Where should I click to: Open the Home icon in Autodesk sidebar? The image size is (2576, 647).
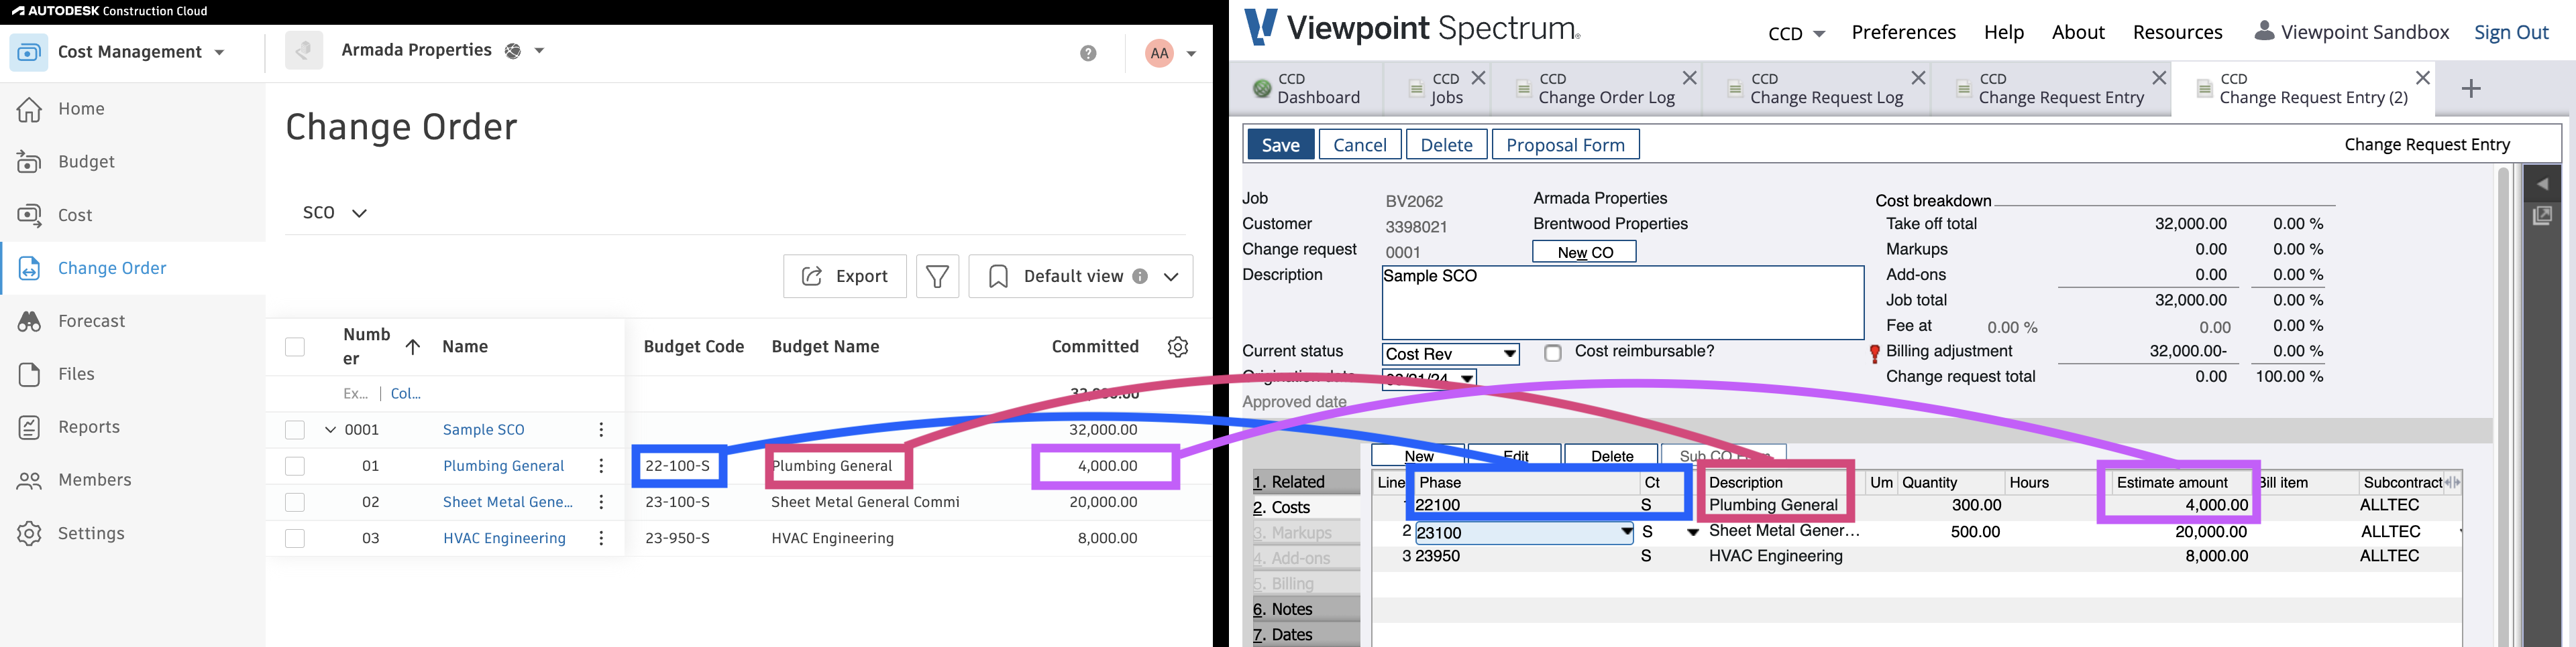click(30, 109)
